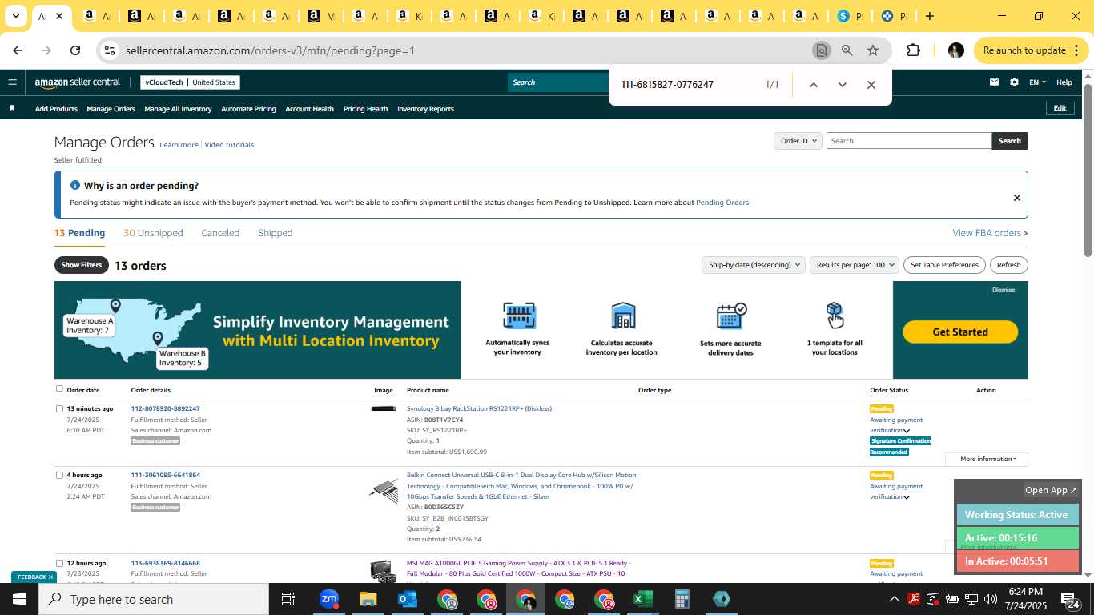
Task: Click the Windows Start button
Action: coord(19,599)
